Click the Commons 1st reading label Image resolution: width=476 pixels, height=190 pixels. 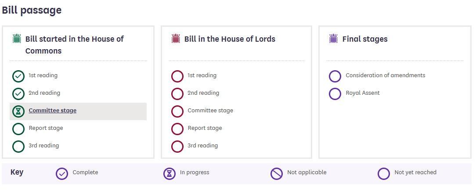(43, 75)
